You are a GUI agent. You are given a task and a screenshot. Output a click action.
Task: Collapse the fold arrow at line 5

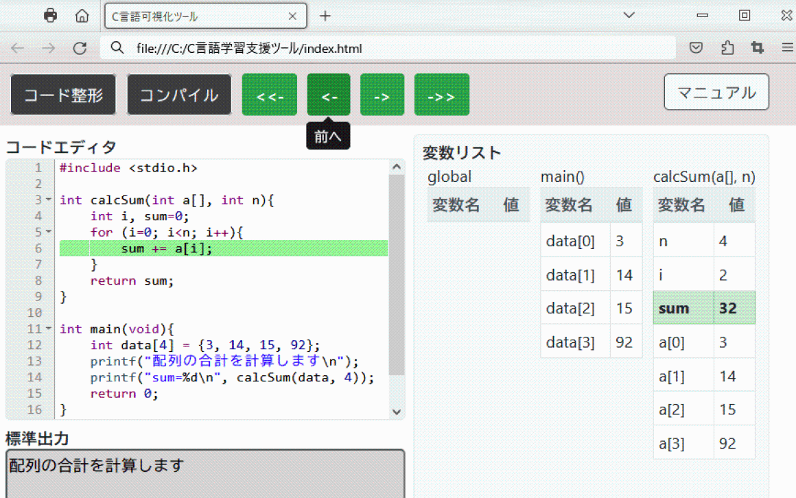click(49, 232)
